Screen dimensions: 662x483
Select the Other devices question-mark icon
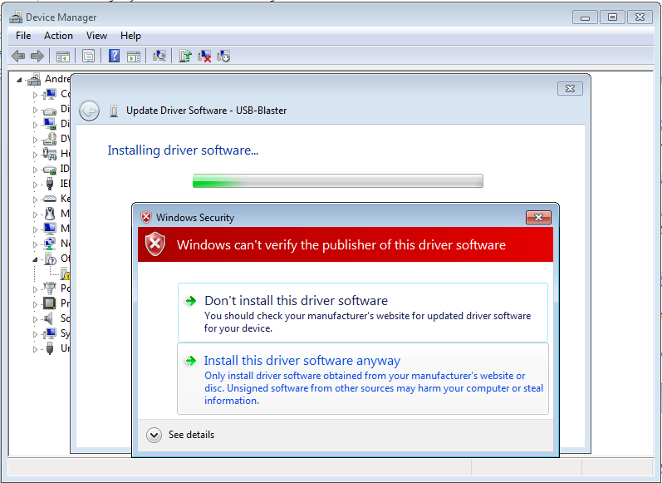coord(50,259)
